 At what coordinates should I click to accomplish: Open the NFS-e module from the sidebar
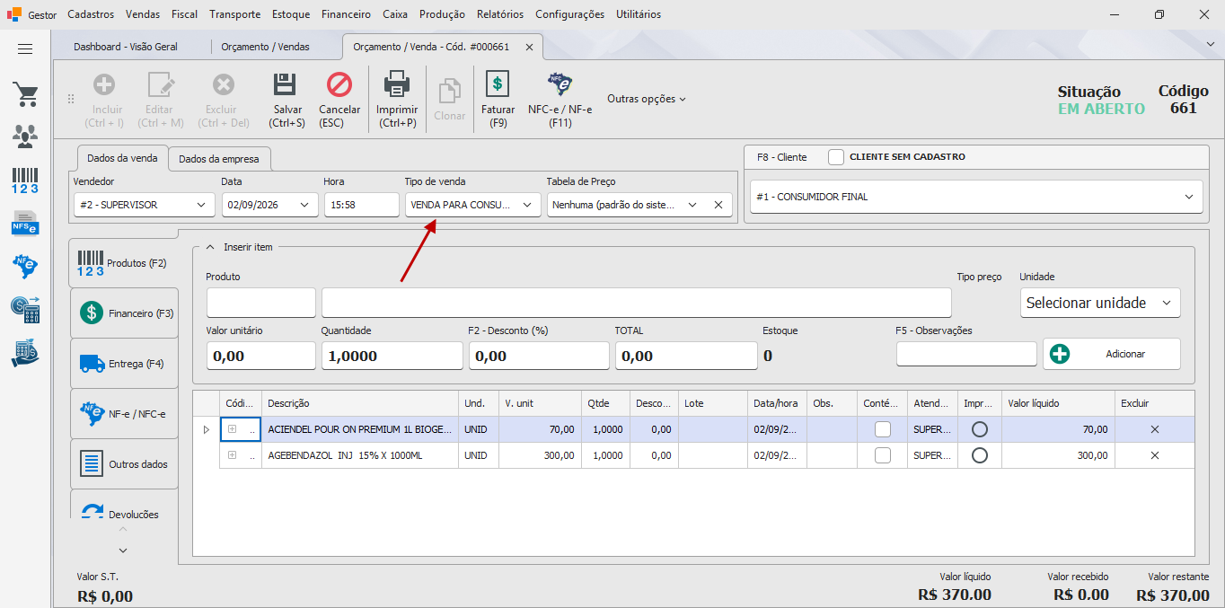pos(25,222)
